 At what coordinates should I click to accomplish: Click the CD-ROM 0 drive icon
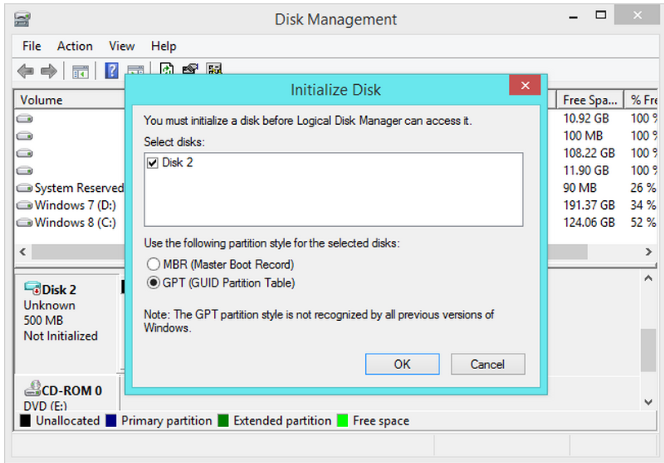pyautogui.click(x=33, y=390)
